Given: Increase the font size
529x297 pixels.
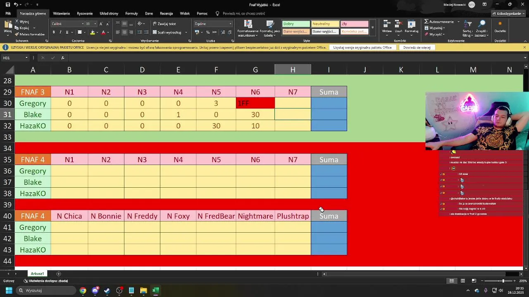Looking at the screenshot, I should click(101, 24).
